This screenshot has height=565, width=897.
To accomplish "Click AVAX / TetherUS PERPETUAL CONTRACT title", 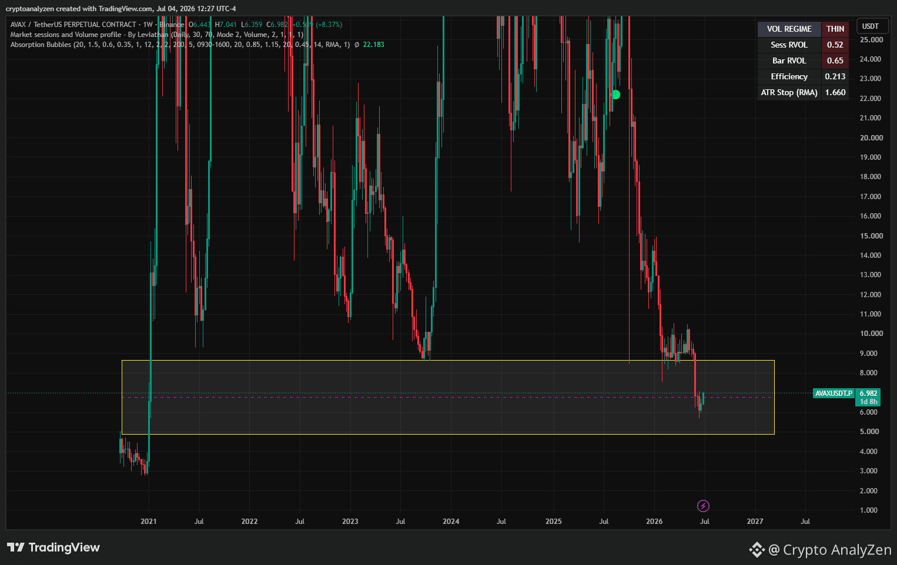I will [x=73, y=25].
